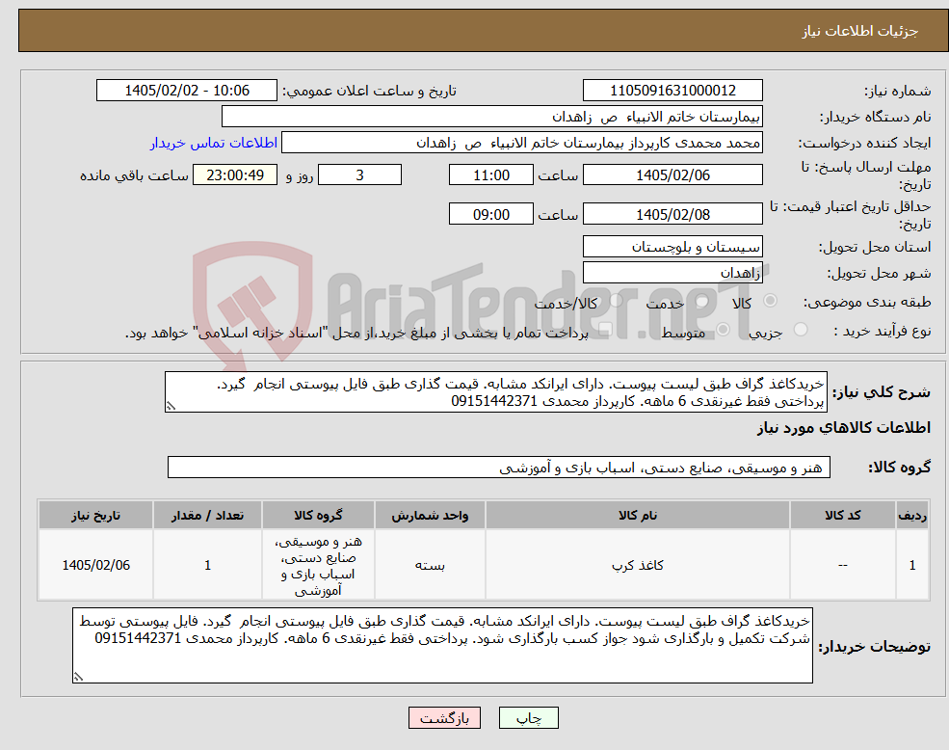This screenshot has height=750, width=949.
Task: Click the توضیحات خریدار textarea
Action: [442, 646]
